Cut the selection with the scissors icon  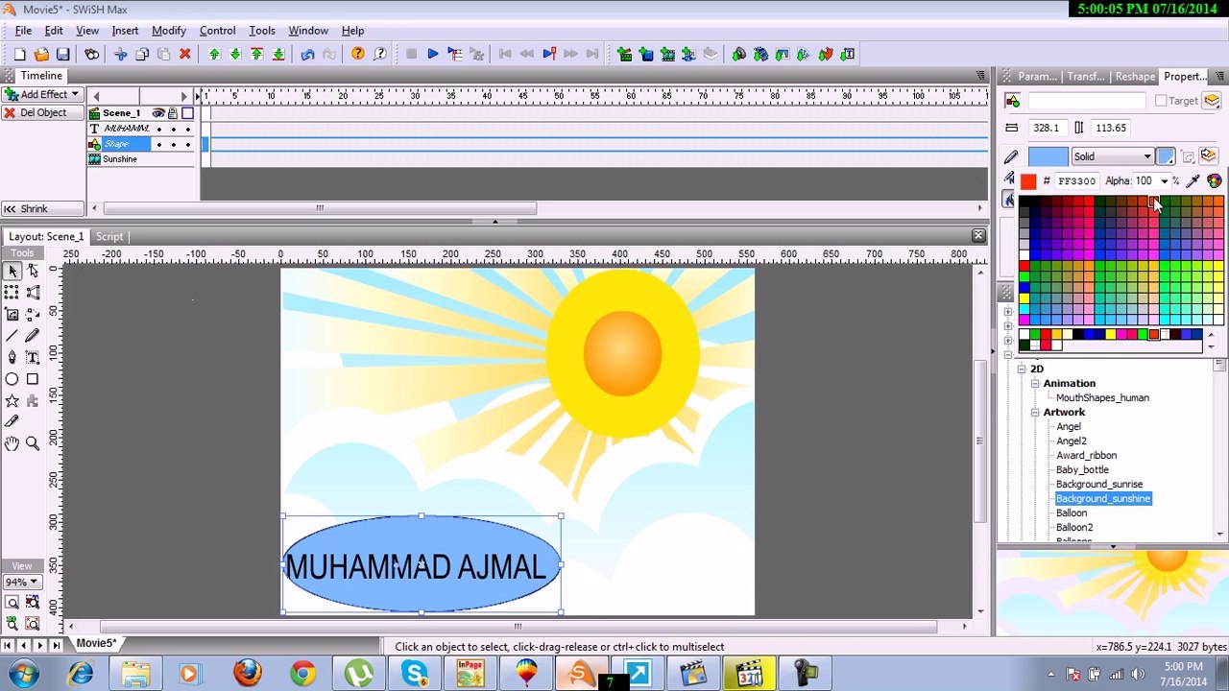120,55
